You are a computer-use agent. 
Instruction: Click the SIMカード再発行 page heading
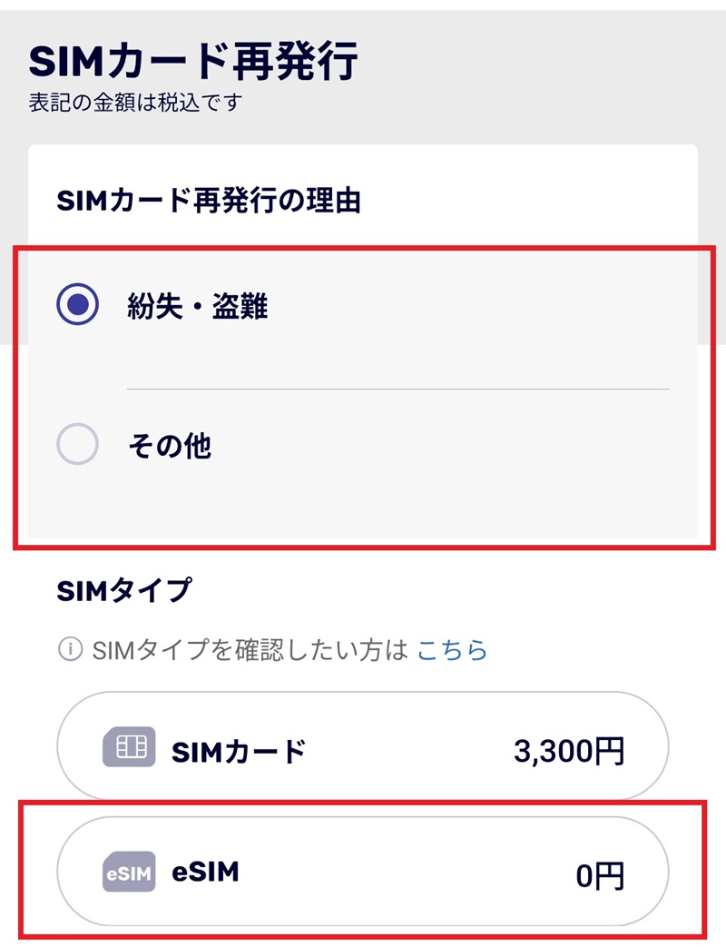pyautogui.click(x=193, y=61)
